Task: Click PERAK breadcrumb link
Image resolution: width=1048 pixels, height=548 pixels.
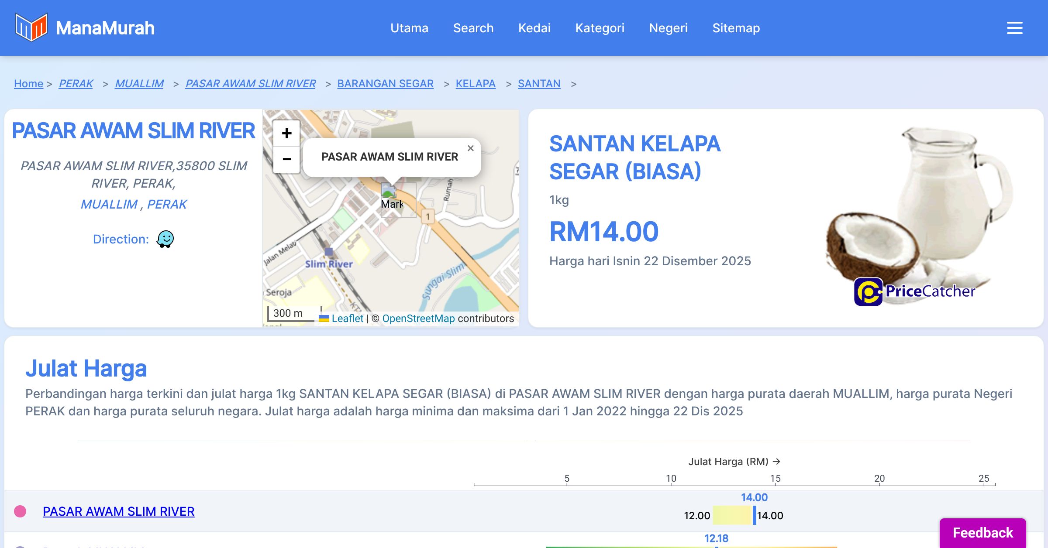Action: tap(76, 83)
